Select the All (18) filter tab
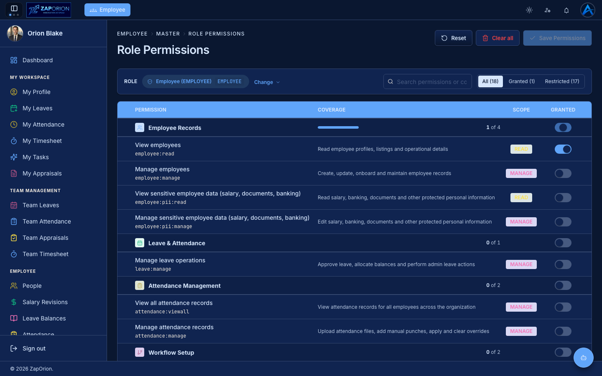Viewport: 602px width, 376px height. point(490,81)
